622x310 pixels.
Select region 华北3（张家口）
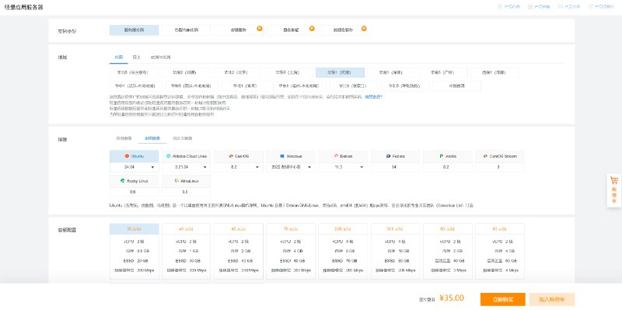pos(353,85)
